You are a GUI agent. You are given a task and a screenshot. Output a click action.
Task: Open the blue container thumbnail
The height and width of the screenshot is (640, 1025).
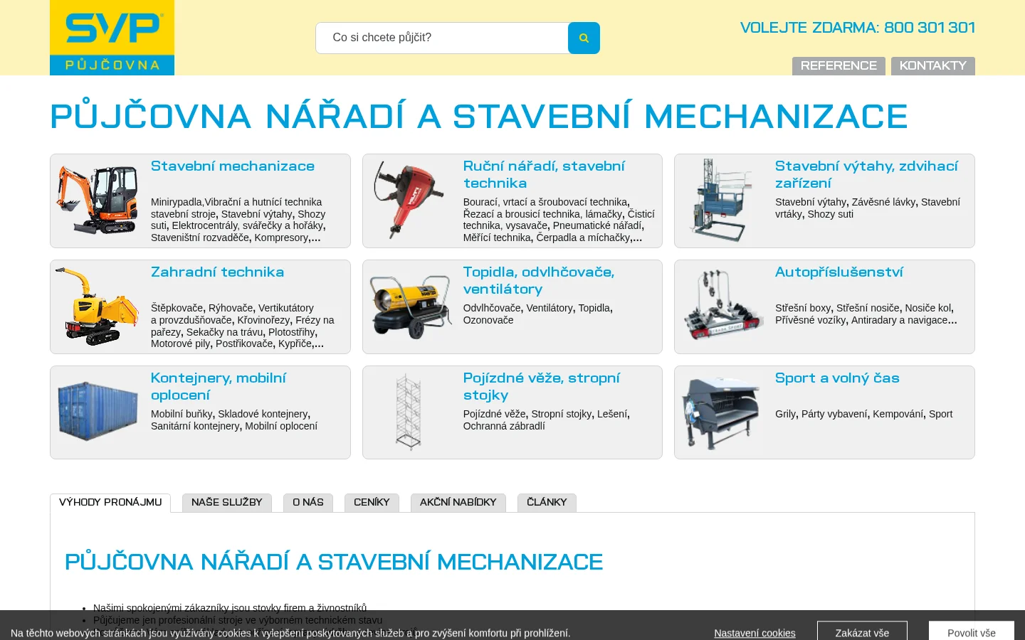click(98, 412)
